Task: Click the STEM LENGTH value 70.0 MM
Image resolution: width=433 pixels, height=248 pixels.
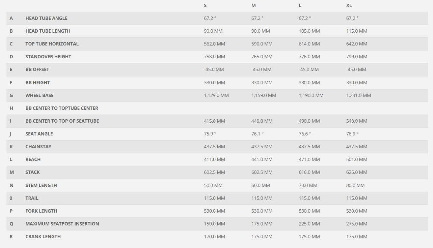Action: pyautogui.click(x=308, y=185)
